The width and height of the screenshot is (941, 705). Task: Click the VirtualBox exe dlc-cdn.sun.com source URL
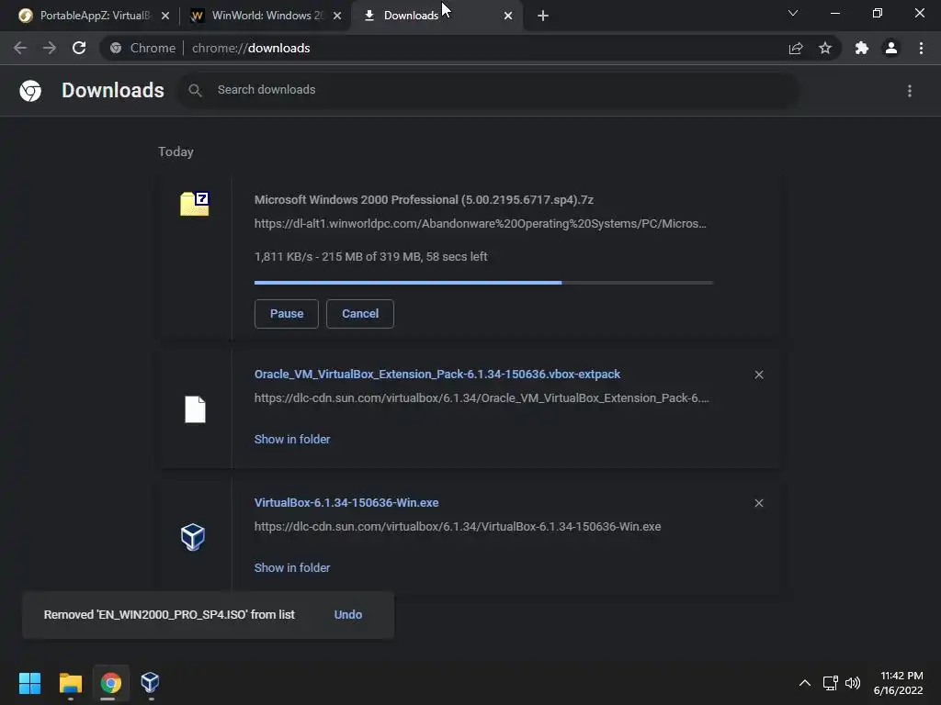coord(458,526)
